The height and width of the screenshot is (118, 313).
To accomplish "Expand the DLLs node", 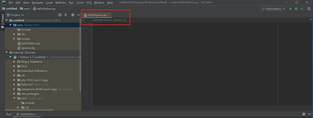I will 14,66.
